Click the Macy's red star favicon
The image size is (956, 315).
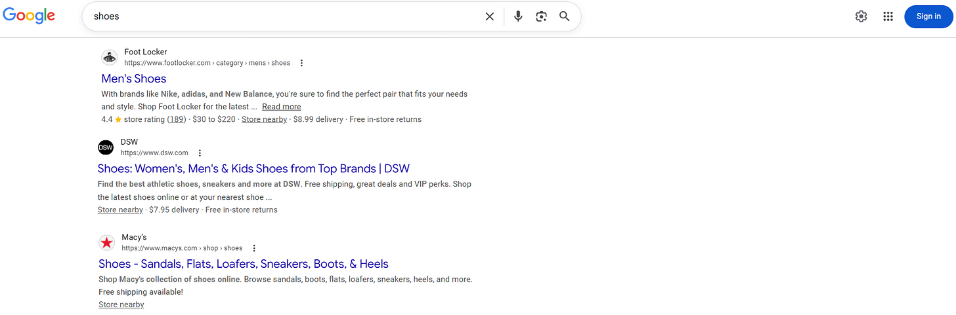pos(106,243)
